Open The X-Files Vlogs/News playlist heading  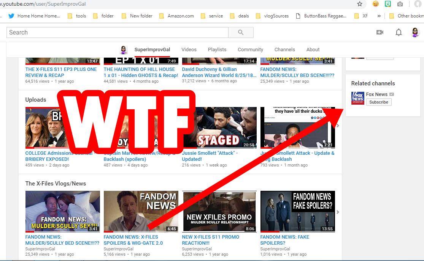point(56,184)
